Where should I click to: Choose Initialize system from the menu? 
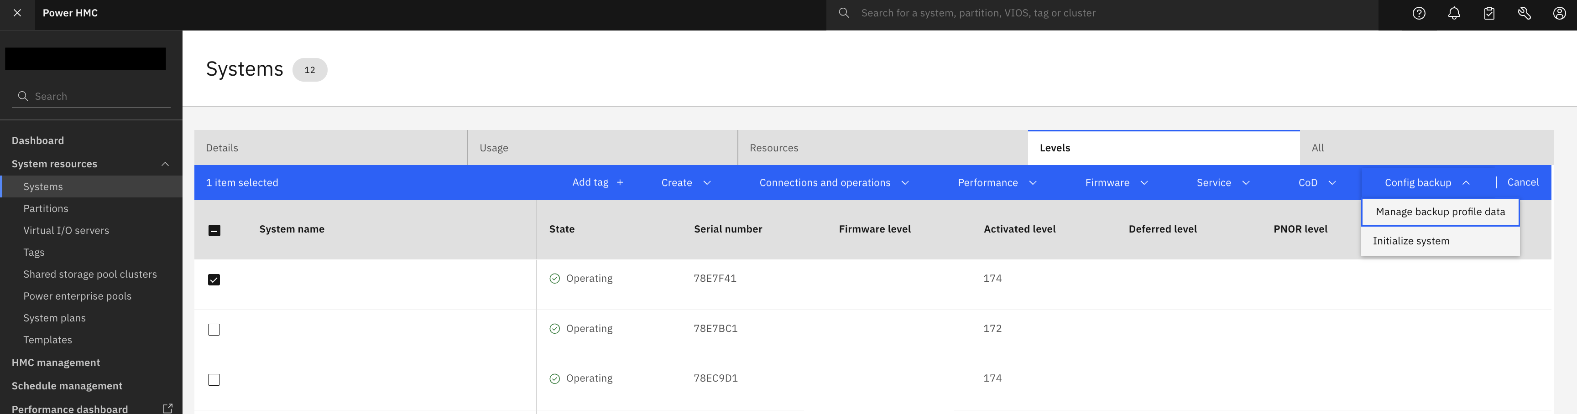click(x=1441, y=242)
